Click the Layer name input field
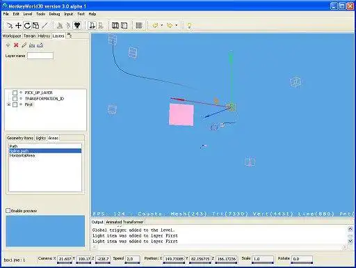 pyautogui.click(x=40, y=56)
